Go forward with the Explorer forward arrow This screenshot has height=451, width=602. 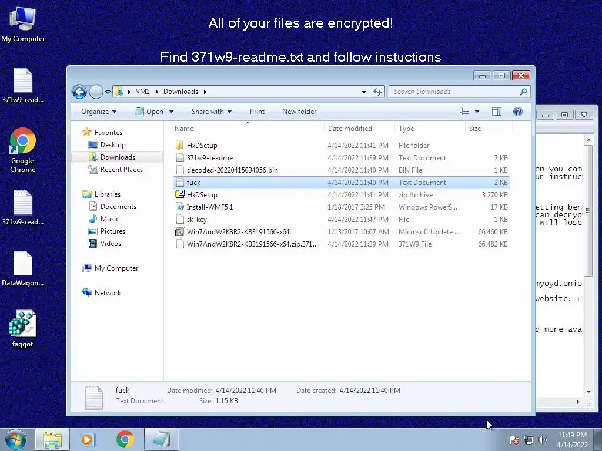coord(96,92)
